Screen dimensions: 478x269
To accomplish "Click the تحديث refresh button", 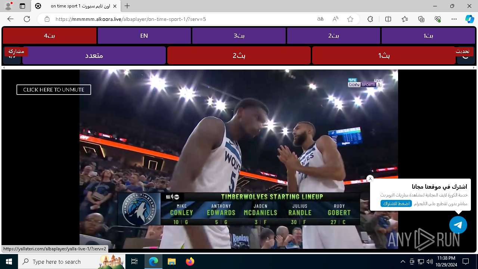I will click(462, 52).
